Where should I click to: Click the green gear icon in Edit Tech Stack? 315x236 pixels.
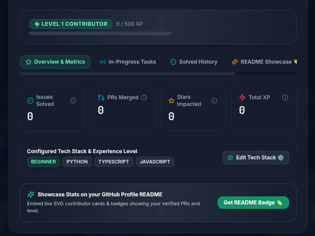coord(230,158)
